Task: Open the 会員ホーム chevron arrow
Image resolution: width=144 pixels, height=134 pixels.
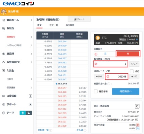Action: 31,20
